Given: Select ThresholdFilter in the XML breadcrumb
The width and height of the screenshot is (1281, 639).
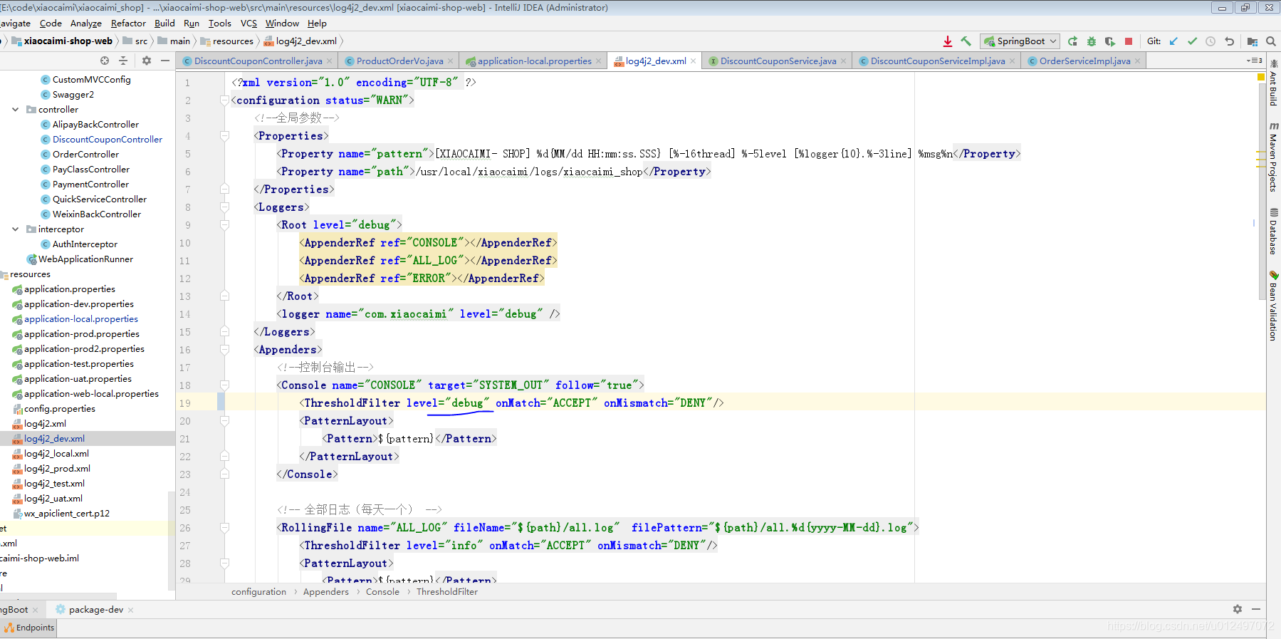Looking at the screenshot, I should click(x=446, y=591).
